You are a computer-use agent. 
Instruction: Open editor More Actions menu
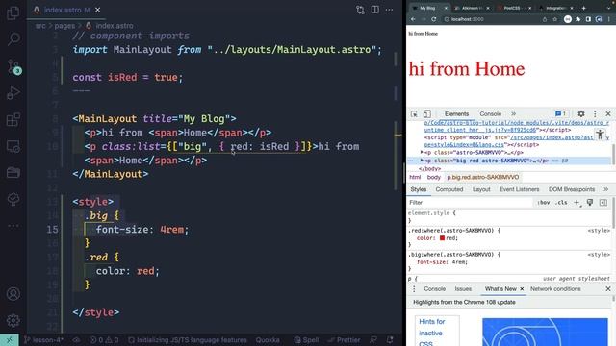(389, 10)
